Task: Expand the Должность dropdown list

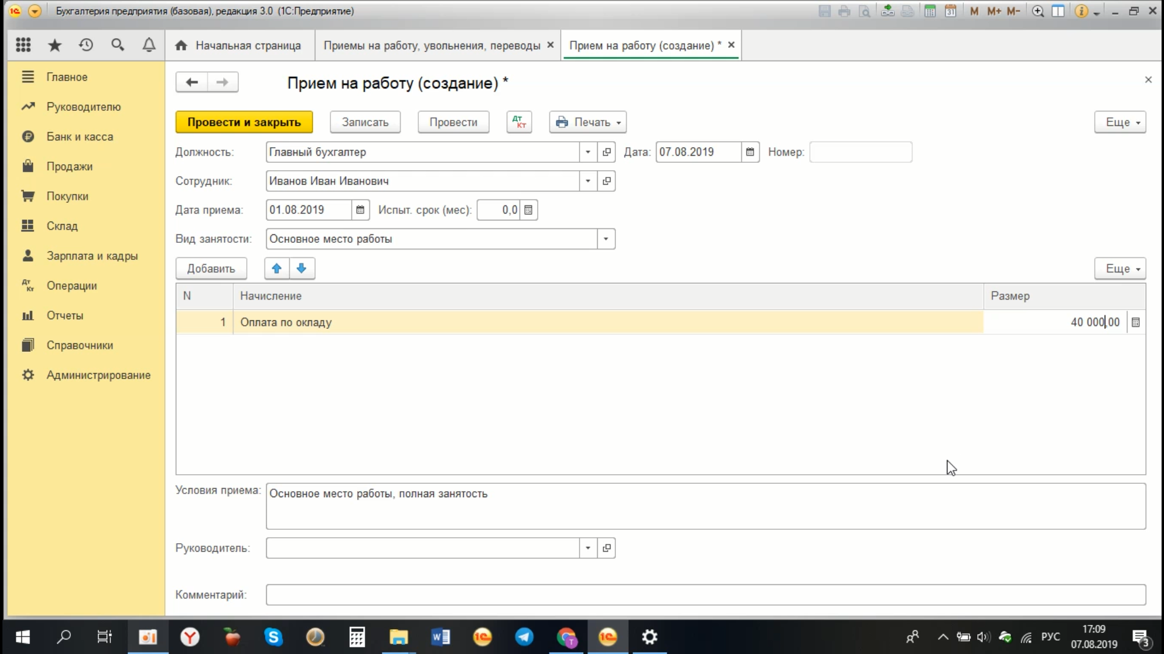Action: pyautogui.click(x=587, y=152)
